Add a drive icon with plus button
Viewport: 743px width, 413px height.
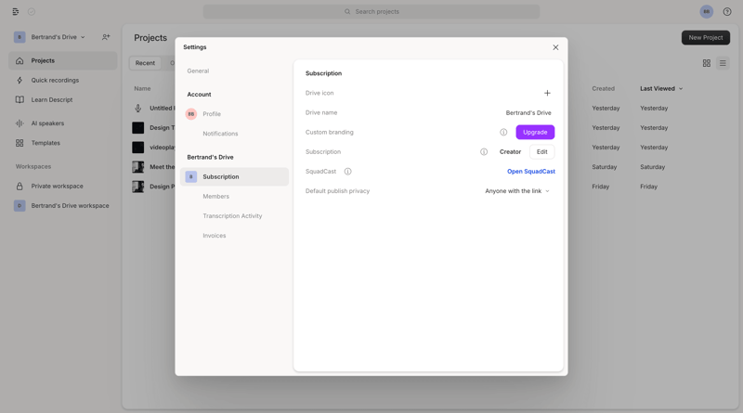tap(547, 94)
